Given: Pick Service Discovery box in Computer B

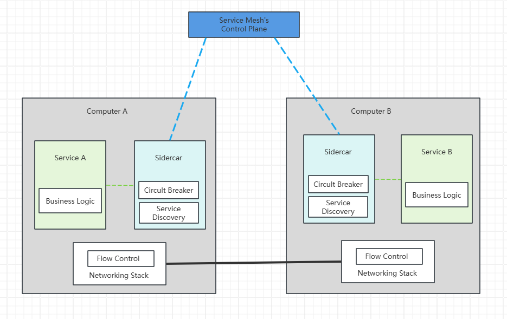Looking at the screenshot, I should pyautogui.click(x=338, y=207).
